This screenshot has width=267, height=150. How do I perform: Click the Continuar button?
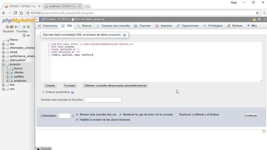coord(250,115)
